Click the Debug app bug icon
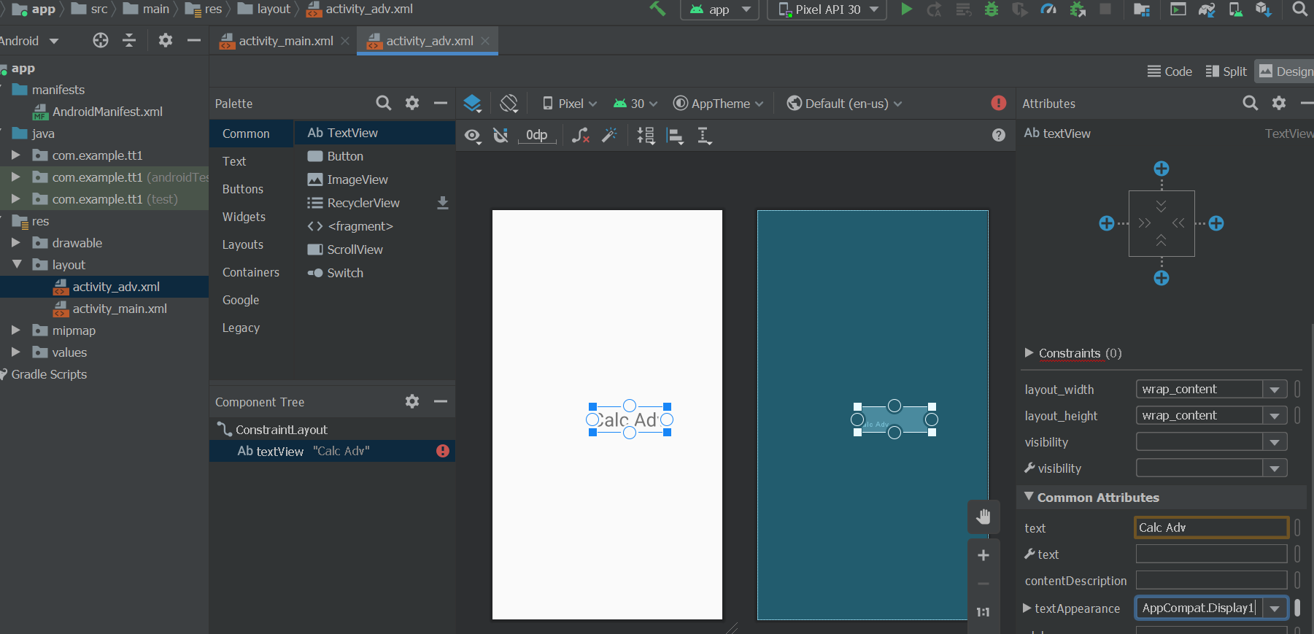This screenshot has height=634, width=1314. pyautogui.click(x=991, y=9)
